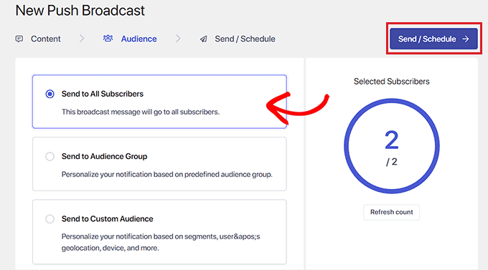Click the "Send to Audience Group" label
488x270 pixels.
tap(104, 156)
